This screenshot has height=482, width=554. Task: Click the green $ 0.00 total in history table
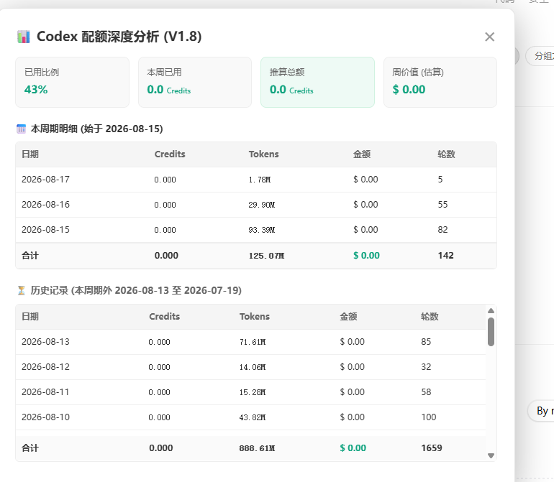click(x=353, y=448)
